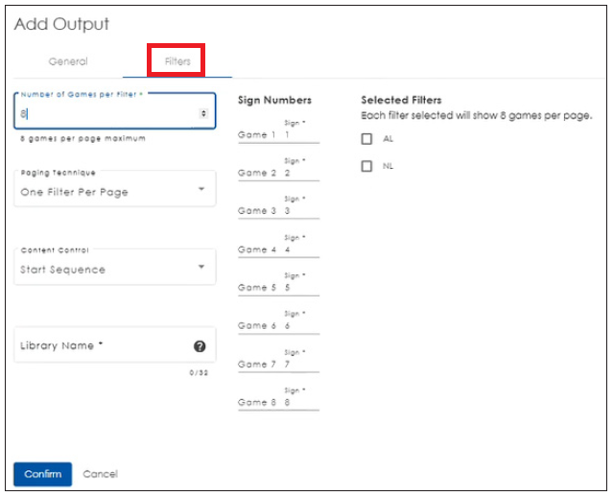Click the Number of Games stepper arrows
This screenshot has width=613, height=496.
point(202,113)
